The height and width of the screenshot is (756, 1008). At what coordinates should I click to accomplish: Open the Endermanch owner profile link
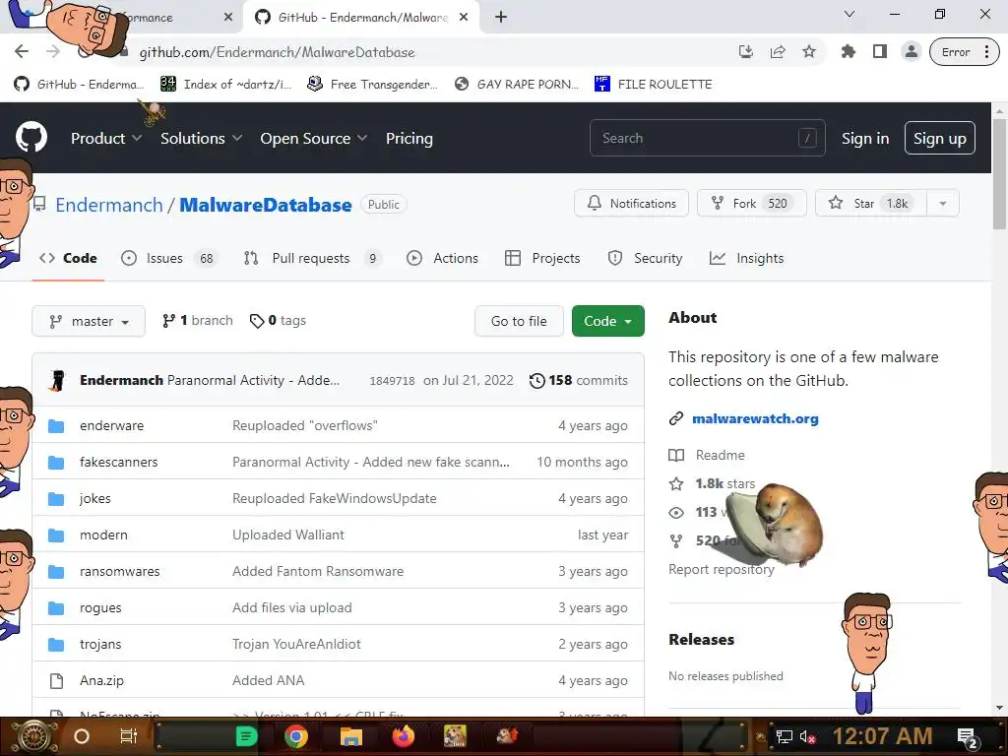[108, 205]
